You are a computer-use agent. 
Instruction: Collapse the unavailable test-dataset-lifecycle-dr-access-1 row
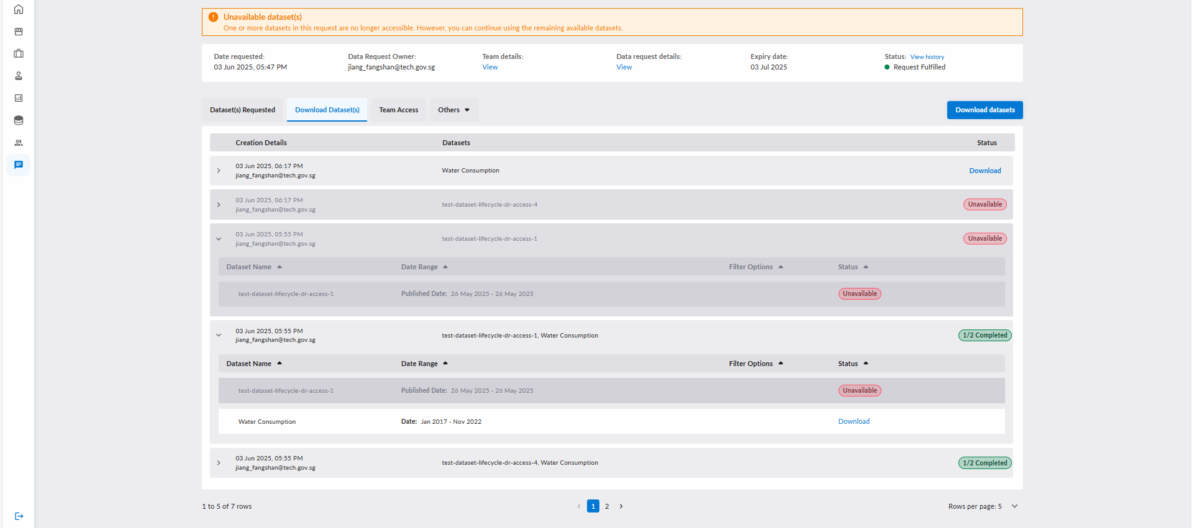pyautogui.click(x=219, y=239)
